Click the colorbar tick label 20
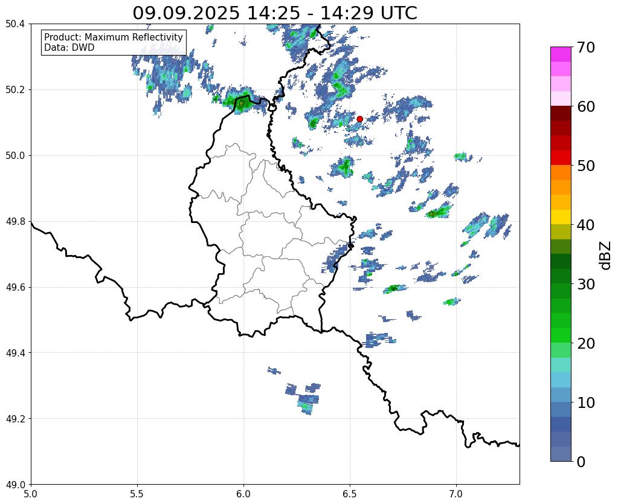Viewport: 618px width, 504px height. pos(586,343)
